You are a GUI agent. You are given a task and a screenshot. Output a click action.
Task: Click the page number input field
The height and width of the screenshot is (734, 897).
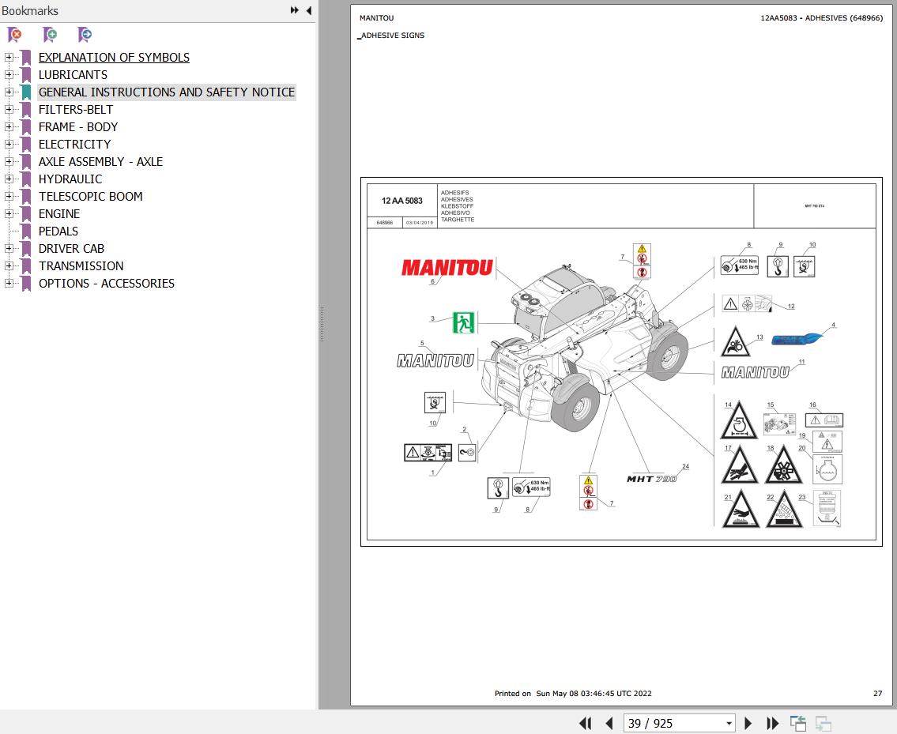(x=672, y=723)
